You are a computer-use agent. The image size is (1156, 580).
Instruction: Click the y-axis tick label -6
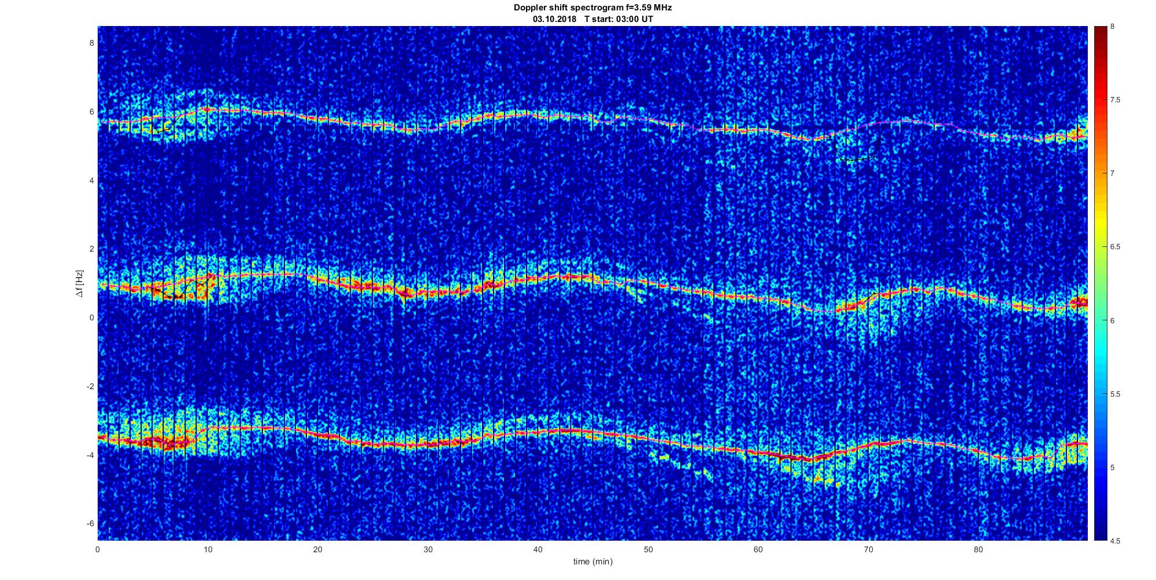point(90,523)
